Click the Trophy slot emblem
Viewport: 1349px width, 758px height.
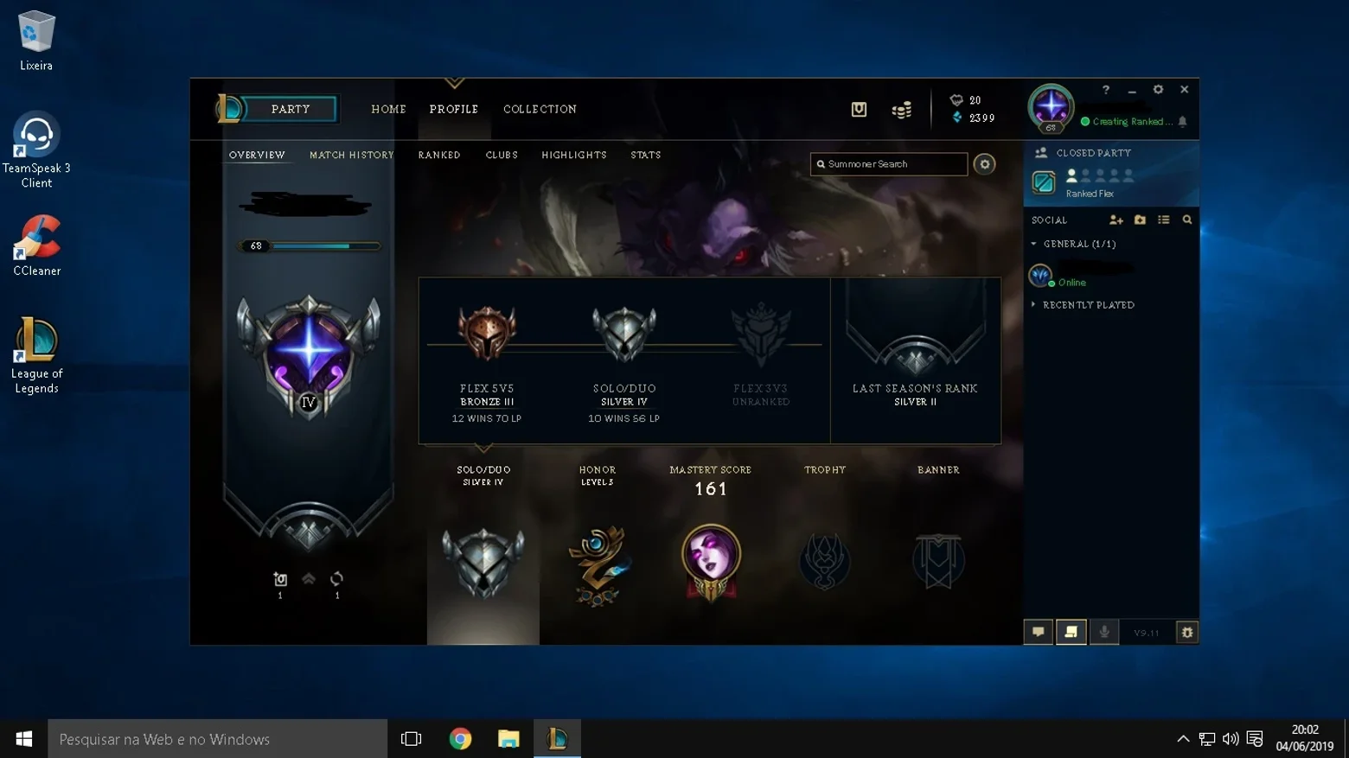click(824, 561)
